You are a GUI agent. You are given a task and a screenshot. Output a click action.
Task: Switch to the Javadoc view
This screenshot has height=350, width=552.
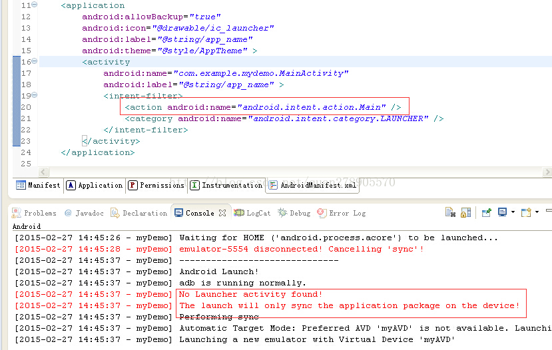[84, 213]
